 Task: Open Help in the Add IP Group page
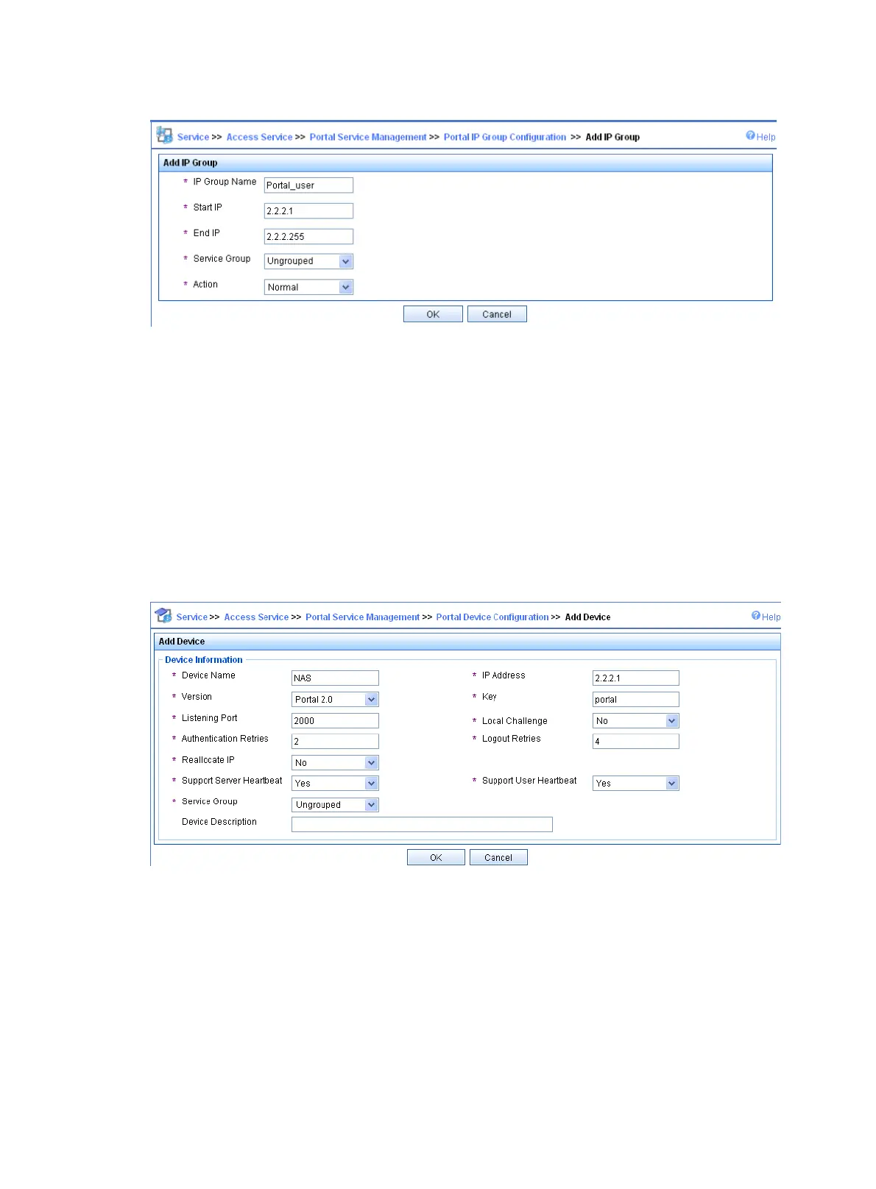[760, 136]
